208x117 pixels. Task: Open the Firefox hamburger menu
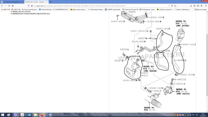[206, 5]
